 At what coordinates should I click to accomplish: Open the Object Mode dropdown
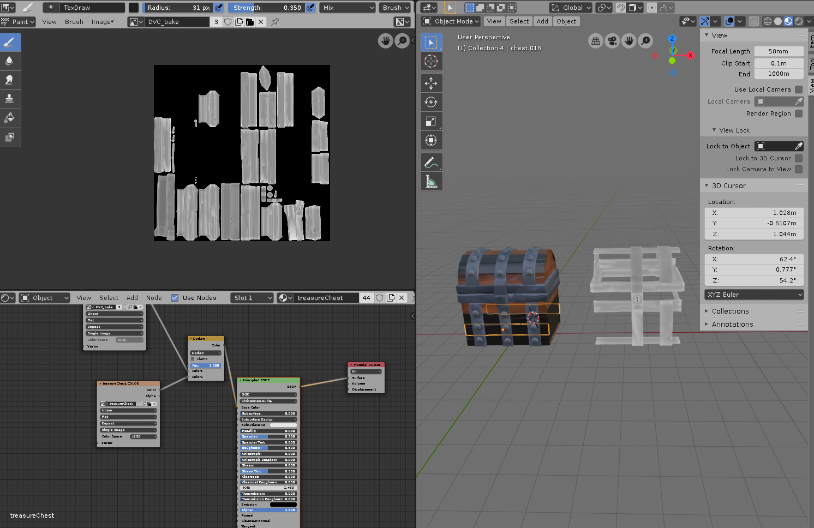(451, 21)
